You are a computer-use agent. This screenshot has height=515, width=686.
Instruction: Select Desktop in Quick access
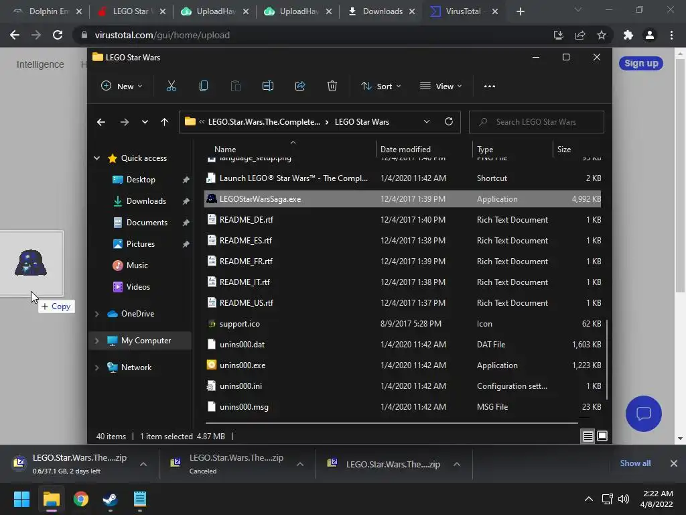(141, 180)
